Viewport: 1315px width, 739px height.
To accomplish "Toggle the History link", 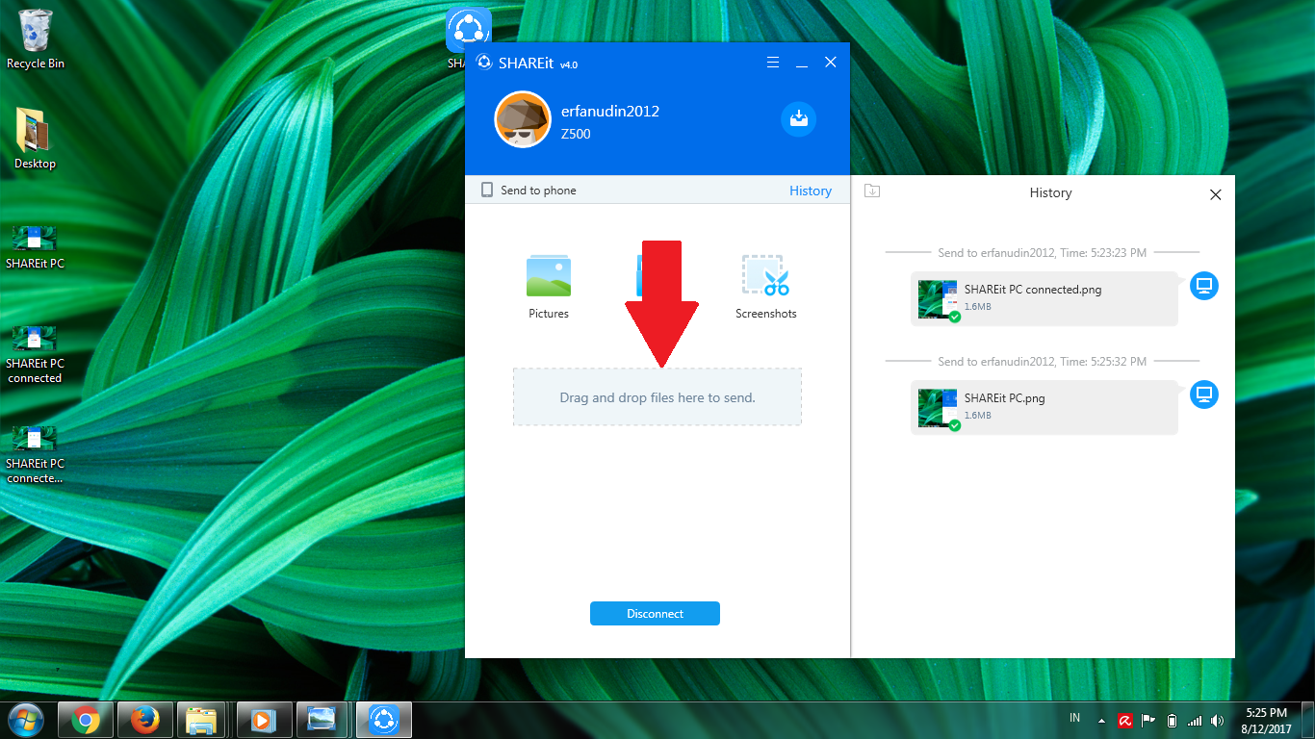I will [x=810, y=191].
